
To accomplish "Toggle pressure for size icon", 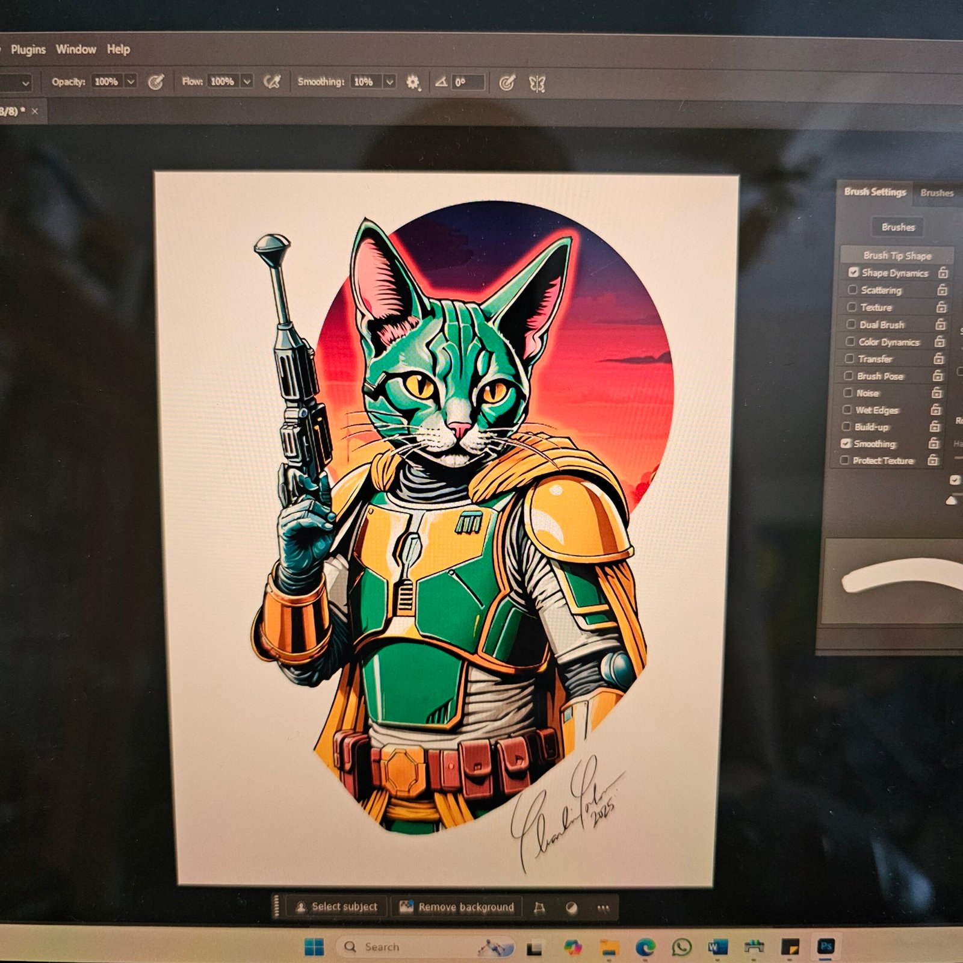I will point(507,83).
